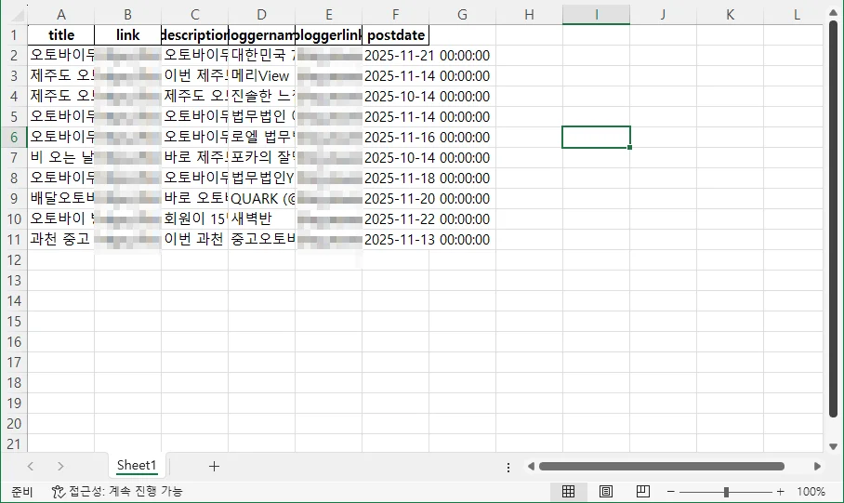Click the sheet tab options dots
Viewport: 844px width, 503px height.
(508, 467)
